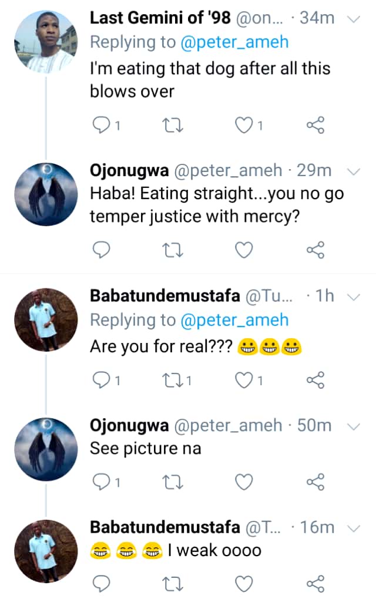
Task: Open Ojonugwa's name on "See picture na" tweet
Action: pos(129,425)
